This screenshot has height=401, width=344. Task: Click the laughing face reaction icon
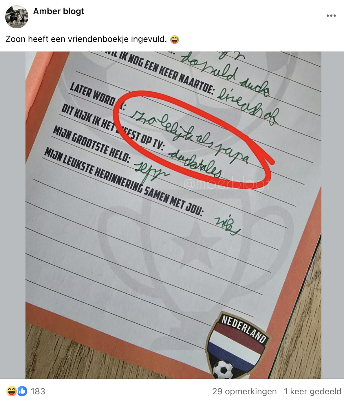click(11, 391)
